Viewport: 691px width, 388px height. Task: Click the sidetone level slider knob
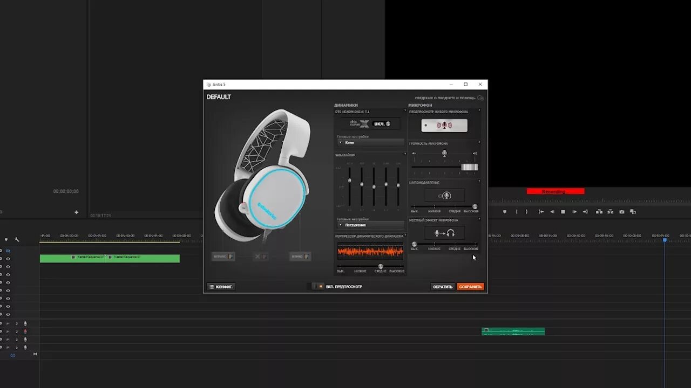[414, 244]
